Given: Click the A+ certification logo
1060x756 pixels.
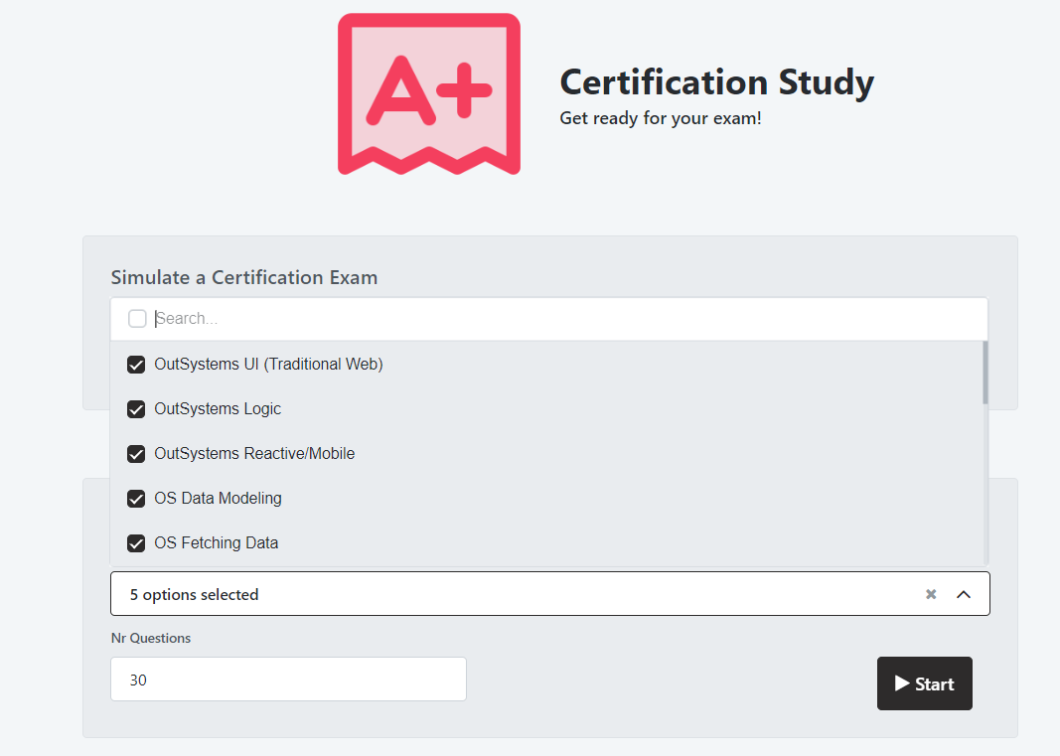Looking at the screenshot, I should [x=428, y=94].
